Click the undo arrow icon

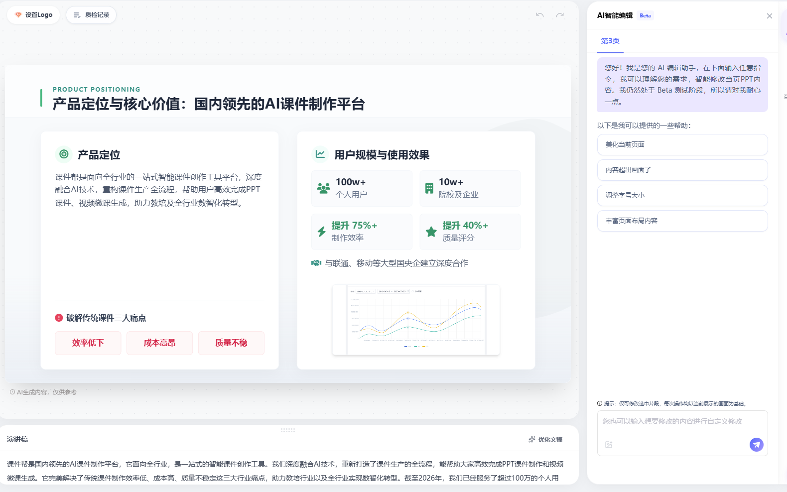pyautogui.click(x=540, y=15)
